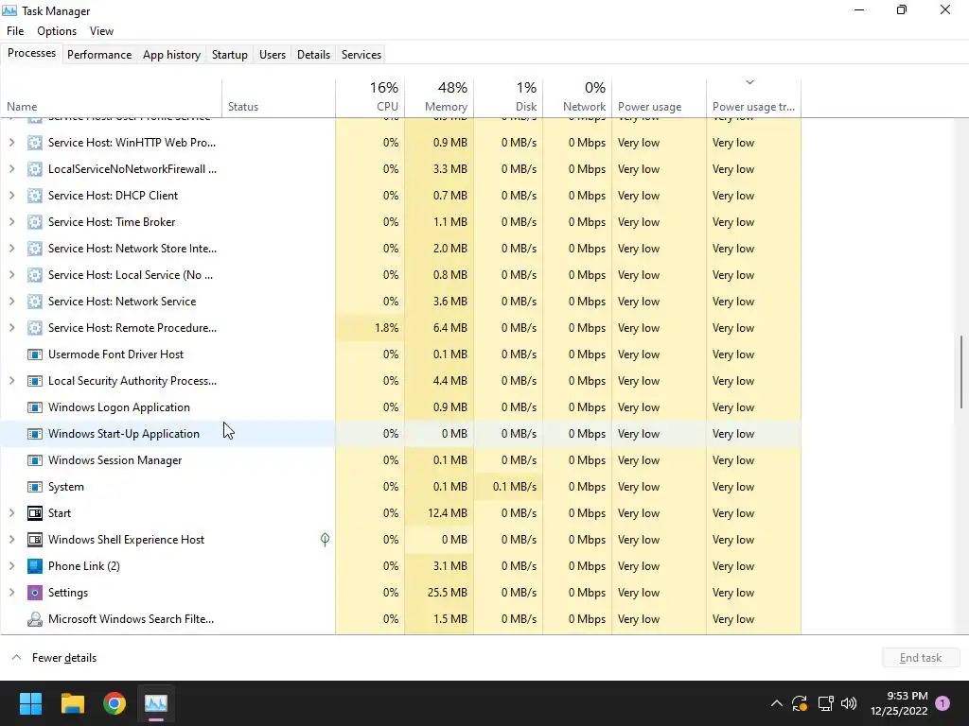Viewport: 969px width, 726px height.
Task: Switch to the Users tab
Action: click(x=273, y=54)
